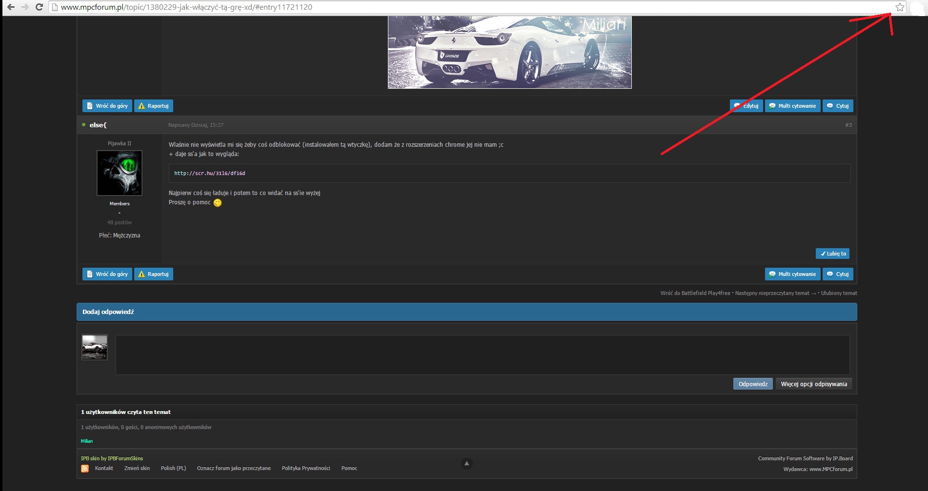Open the 'Polityka Prywatności' link

click(306, 468)
